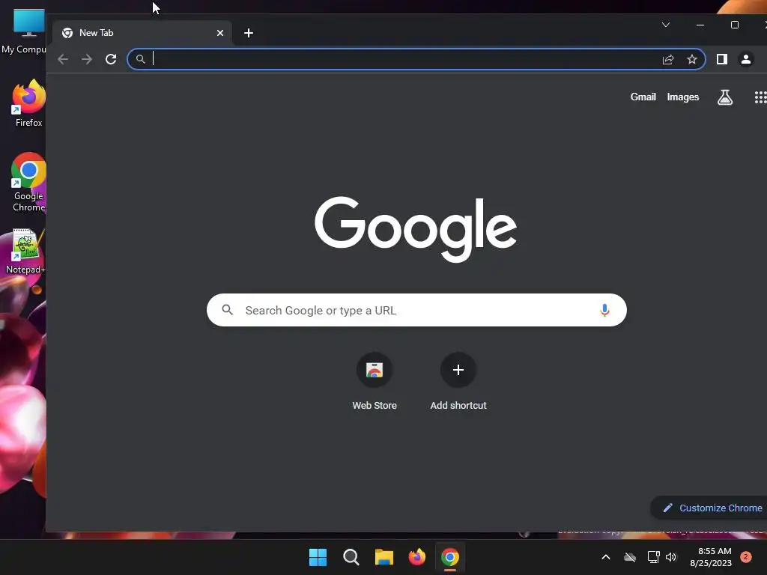Viewport: 767px width, 575px height.
Task: Open Search Labs flask icon
Action: [x=725, y=97]
